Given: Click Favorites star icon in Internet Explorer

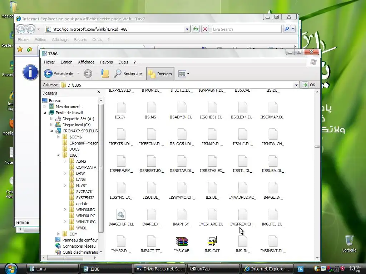Looking at the screenshot, I should [20, 49].
